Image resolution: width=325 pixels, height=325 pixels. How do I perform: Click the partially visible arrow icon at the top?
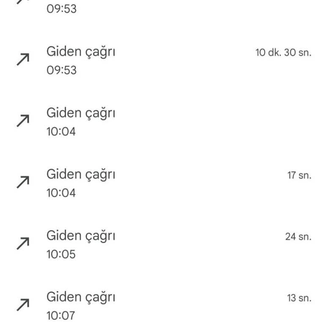(23, 2)
